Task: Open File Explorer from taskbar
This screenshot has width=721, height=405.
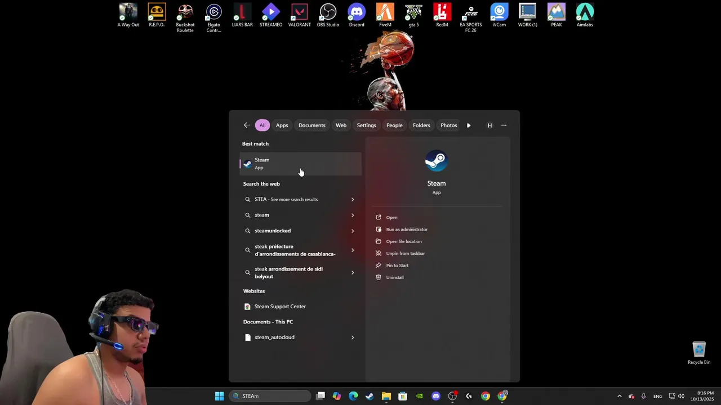Action: click(386, 396)
